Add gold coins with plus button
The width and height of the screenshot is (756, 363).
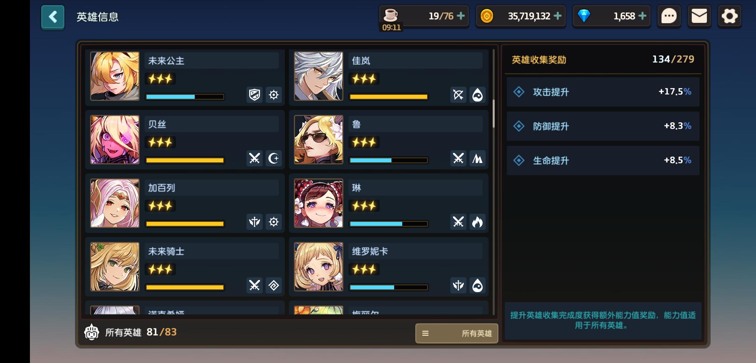click(x=558, y=16)
